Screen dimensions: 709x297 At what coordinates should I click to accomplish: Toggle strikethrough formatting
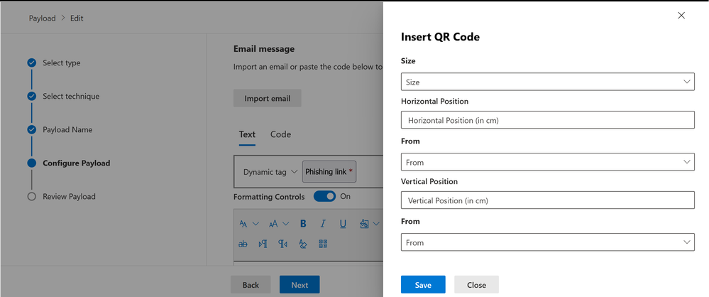(x=243, y=244)
